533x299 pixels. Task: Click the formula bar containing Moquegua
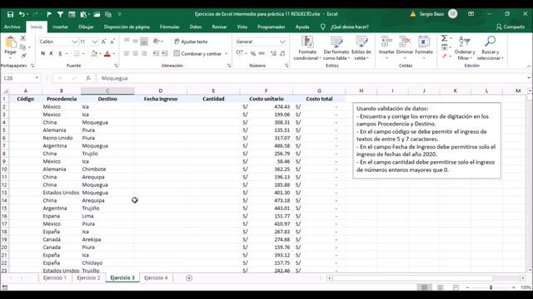pyautogui.click(x=312, y=78)
